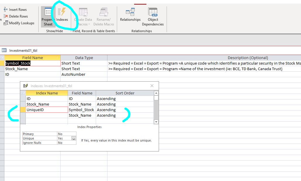Viewport: 301px width, 181px height.
Task: Toggle the Property Sheet pane
Action: tap(48, 17)
